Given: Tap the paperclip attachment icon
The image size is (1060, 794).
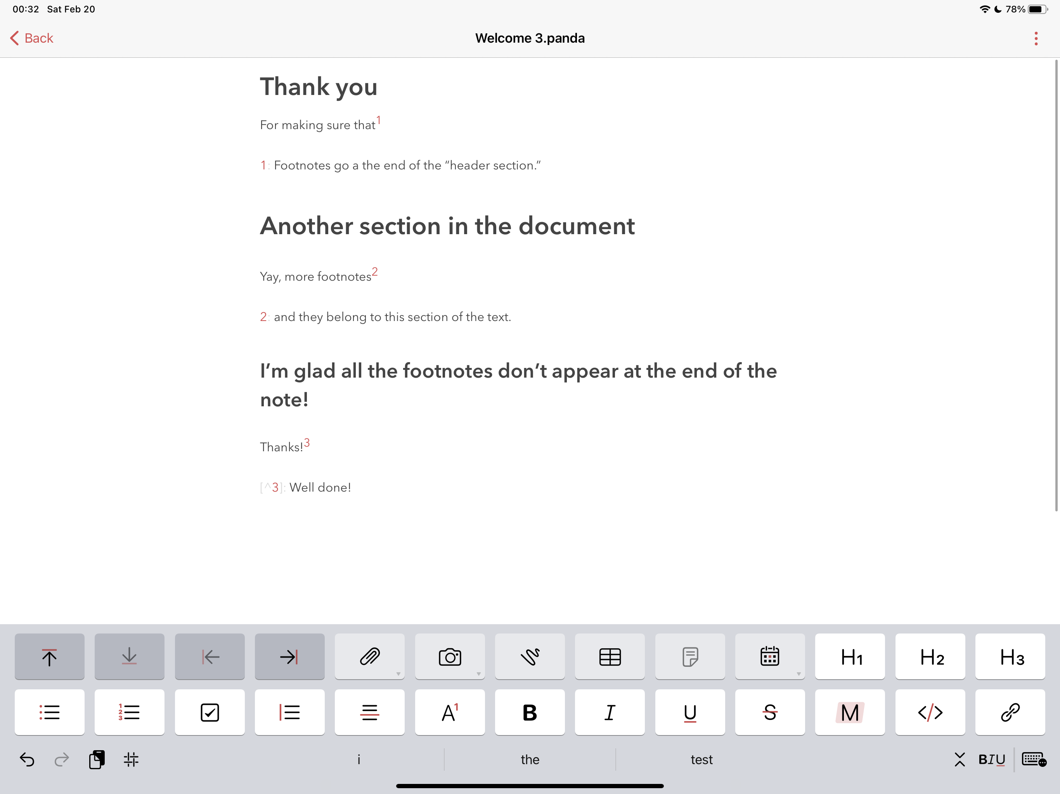Looking at the screenshot, I should 369,656.
